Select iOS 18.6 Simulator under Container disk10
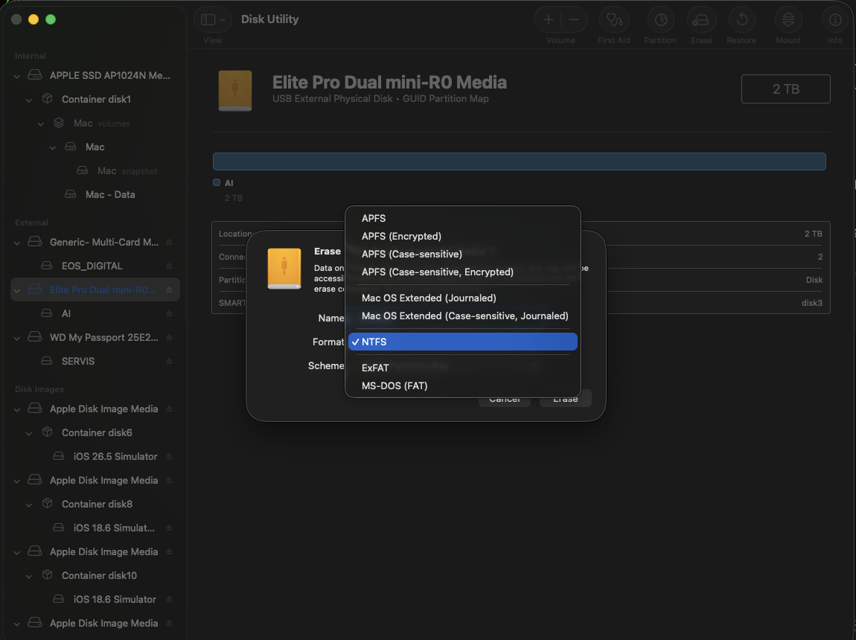Image resolution: width=856 pixels, height=640 pixels. (95, 600)
